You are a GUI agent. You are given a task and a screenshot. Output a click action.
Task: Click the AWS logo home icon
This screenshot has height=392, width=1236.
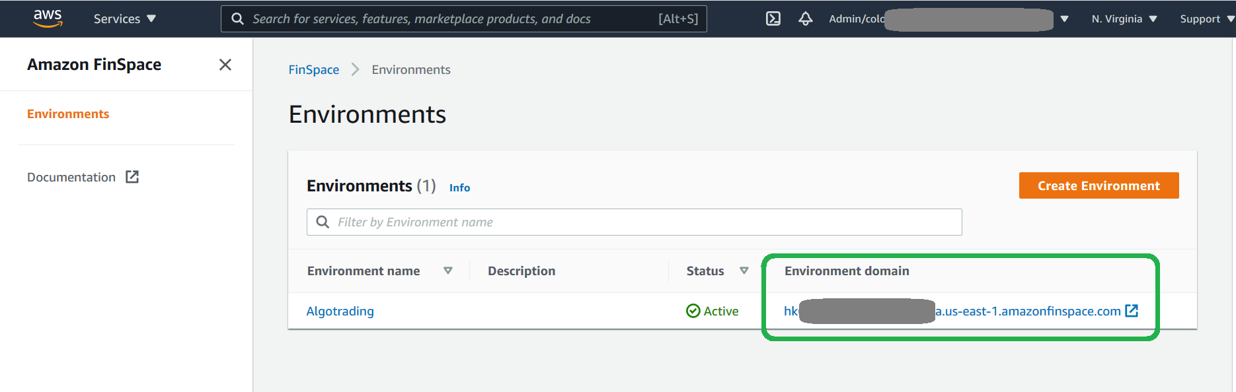pos(48,18)
